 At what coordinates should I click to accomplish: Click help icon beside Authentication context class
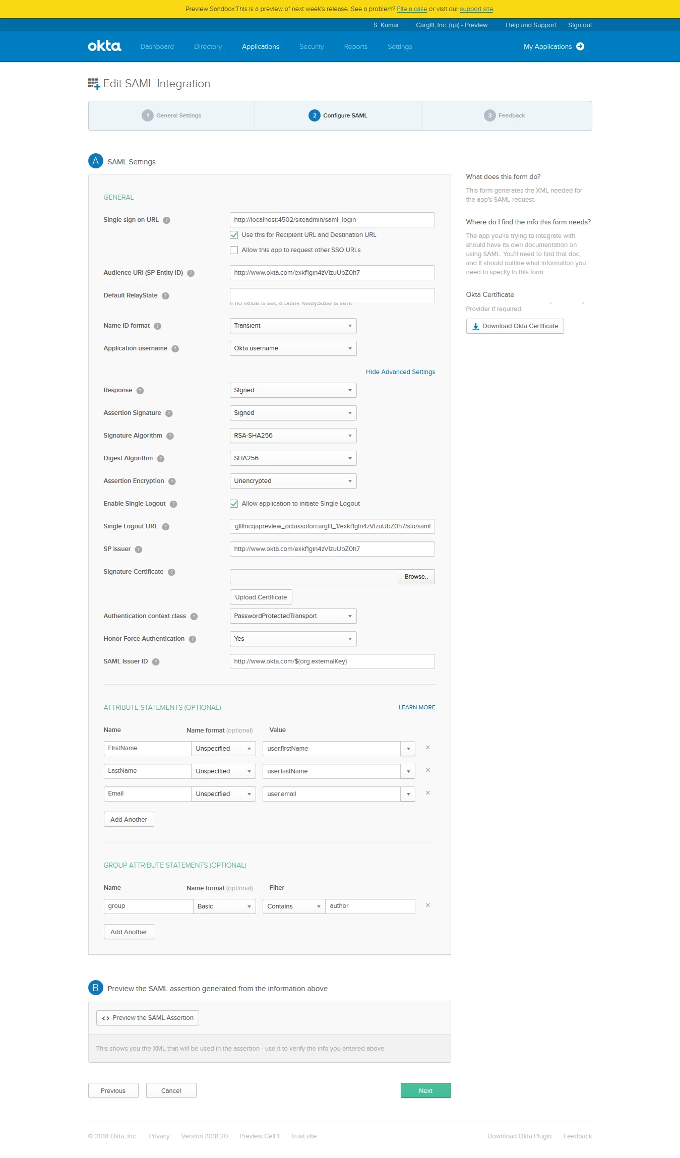point(194,617)
